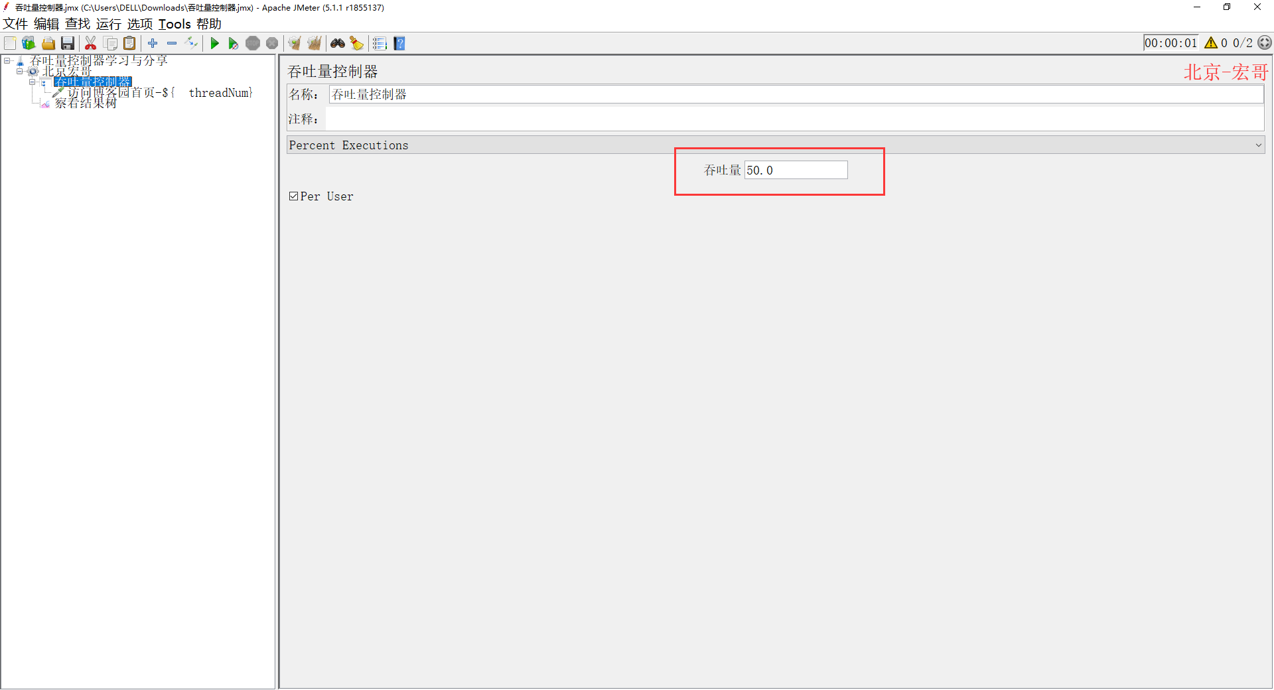Click the Stop sign icon
The image size is (1274, 690).
253,43
